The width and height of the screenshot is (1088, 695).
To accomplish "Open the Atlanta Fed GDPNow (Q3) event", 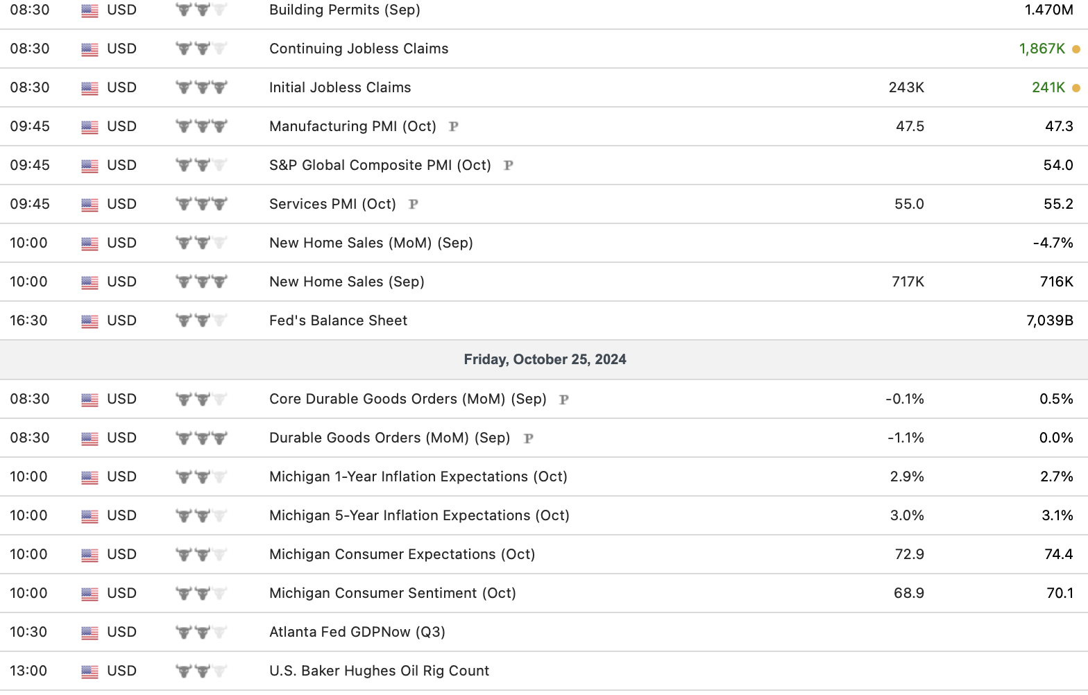I will coord(357,632).
